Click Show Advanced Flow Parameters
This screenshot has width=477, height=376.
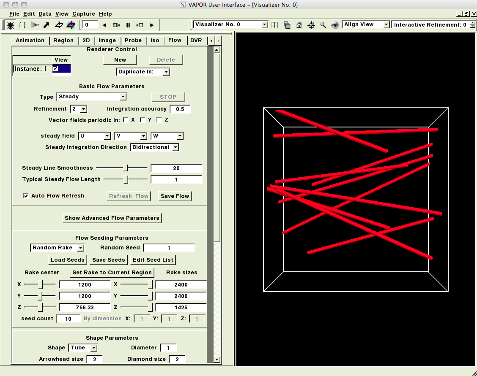[112, 218]
